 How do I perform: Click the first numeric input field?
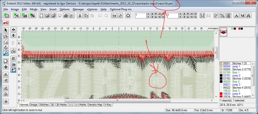(x=141, y=16)
